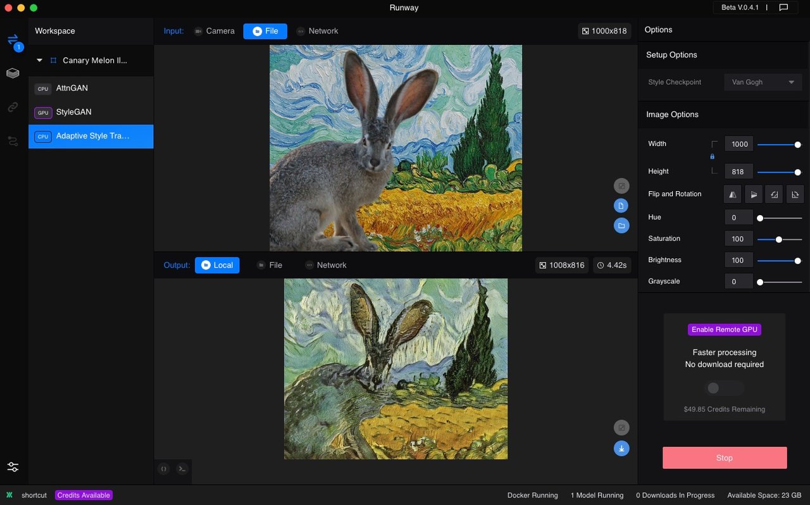Open the terminal console icon
The width and height of the screenshot is (810, 505).
[x=182, y=469]
